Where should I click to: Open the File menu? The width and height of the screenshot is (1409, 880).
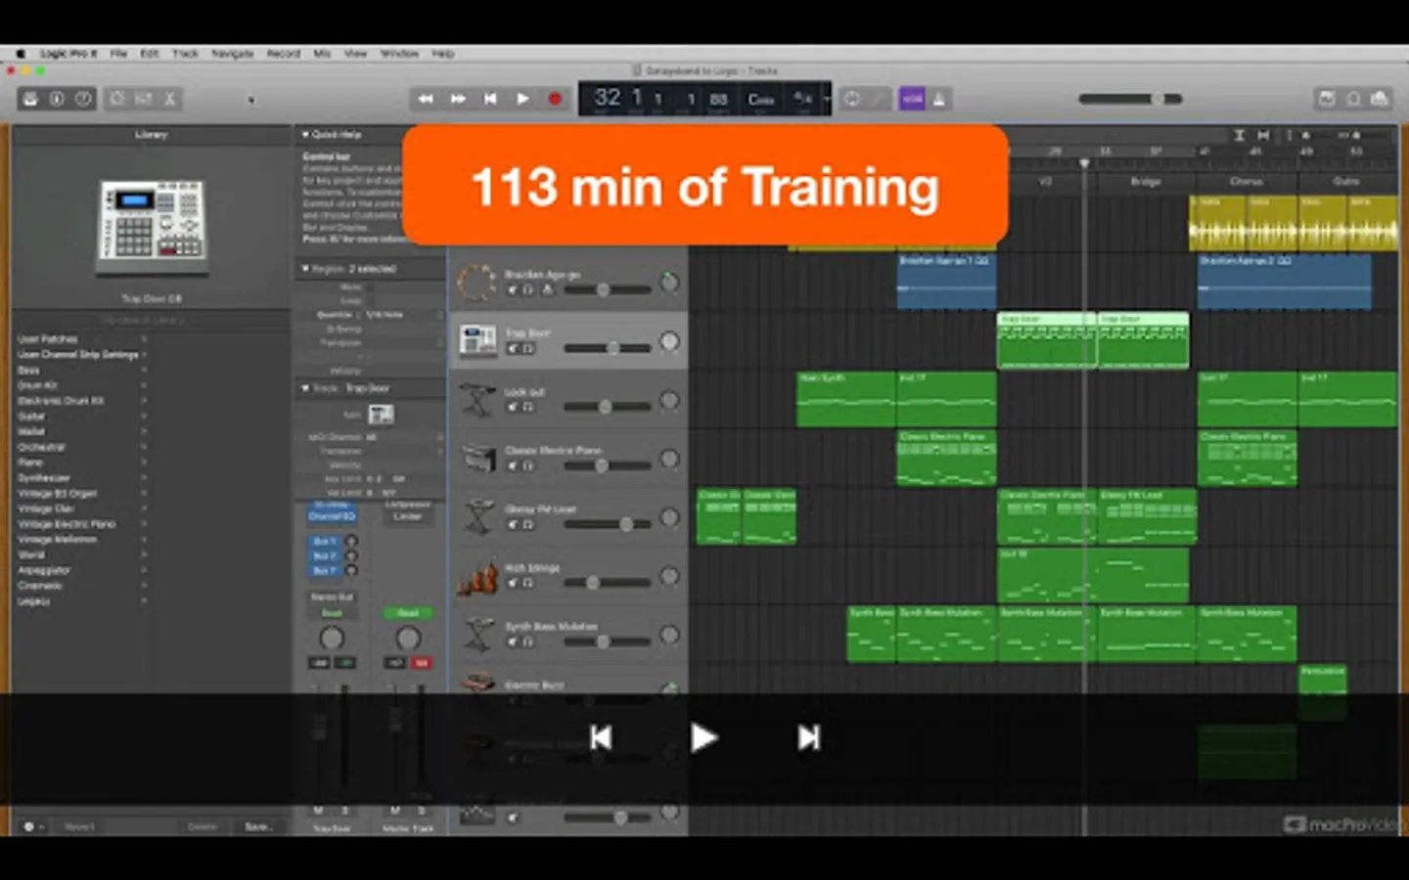[118, 54]
